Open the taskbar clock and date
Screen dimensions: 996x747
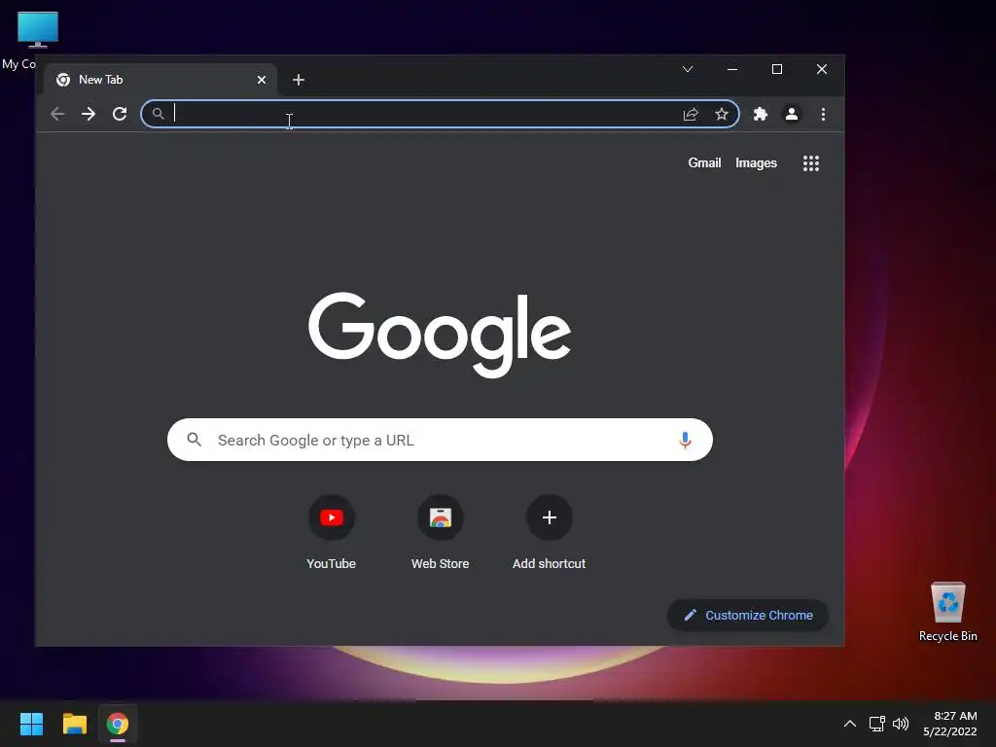pos(950,724)
